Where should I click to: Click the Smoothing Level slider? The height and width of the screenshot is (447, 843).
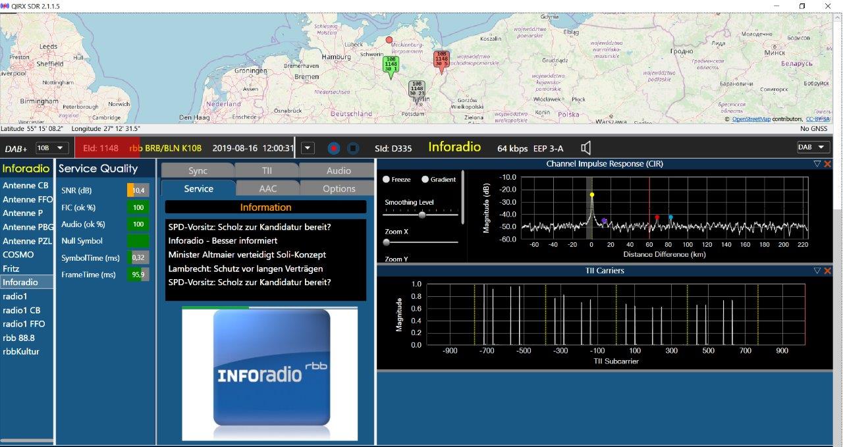click(x=421, y=215)
